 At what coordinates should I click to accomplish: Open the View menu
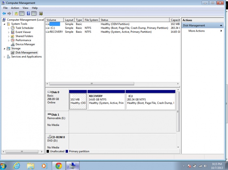pos(25,8)
